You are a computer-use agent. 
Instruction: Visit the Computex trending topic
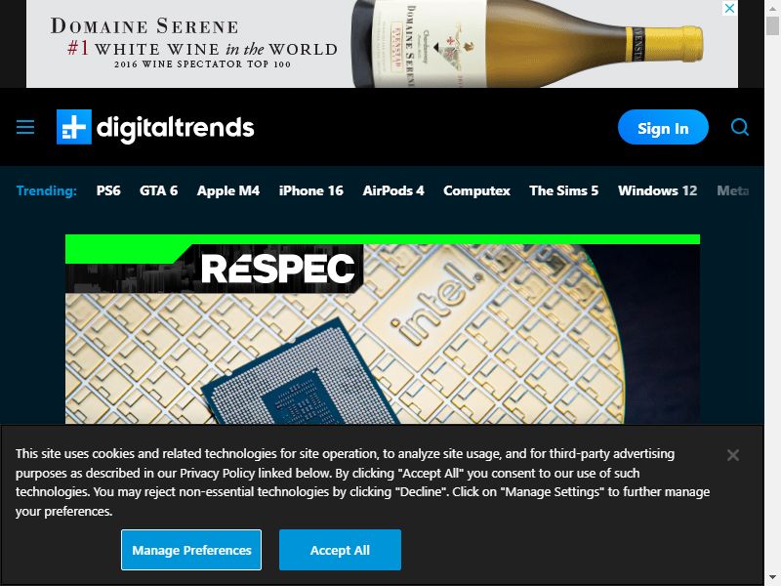click(476, 190)
